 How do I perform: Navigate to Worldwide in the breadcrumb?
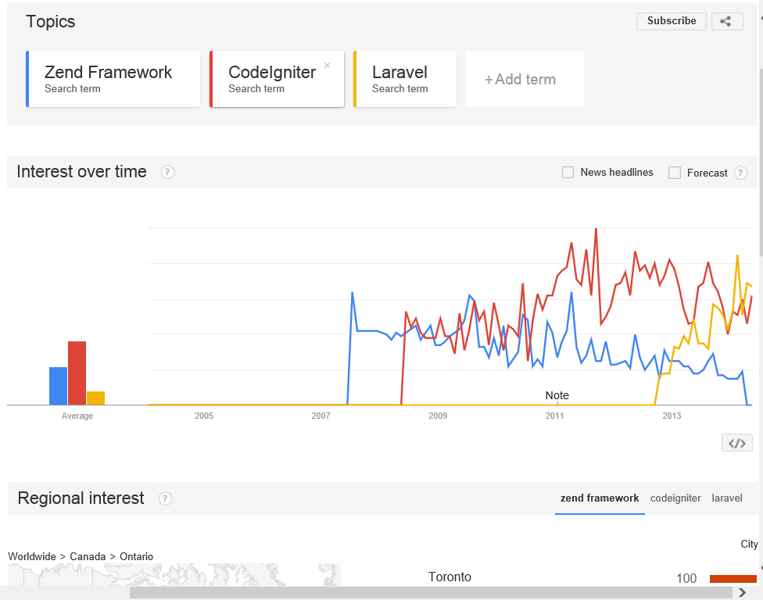(32, 556)
